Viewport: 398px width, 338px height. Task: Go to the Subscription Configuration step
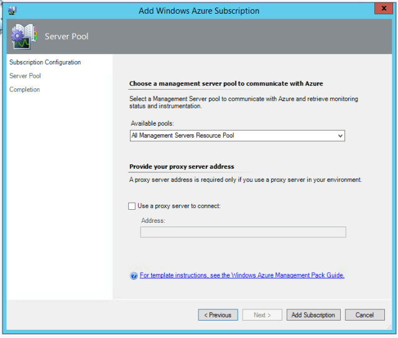click(45, 62)
